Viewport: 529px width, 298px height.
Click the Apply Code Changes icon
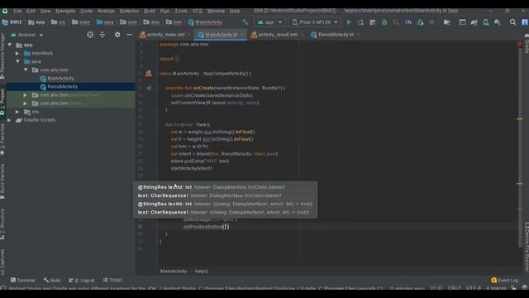point(373,22)
